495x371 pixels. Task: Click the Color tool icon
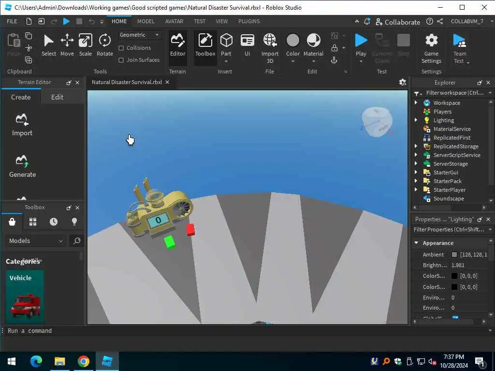pyautogui.click(x=292, y=41)
